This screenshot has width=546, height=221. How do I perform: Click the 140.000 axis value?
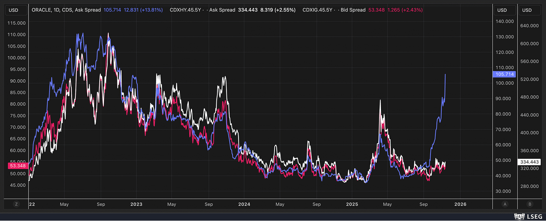504,21
